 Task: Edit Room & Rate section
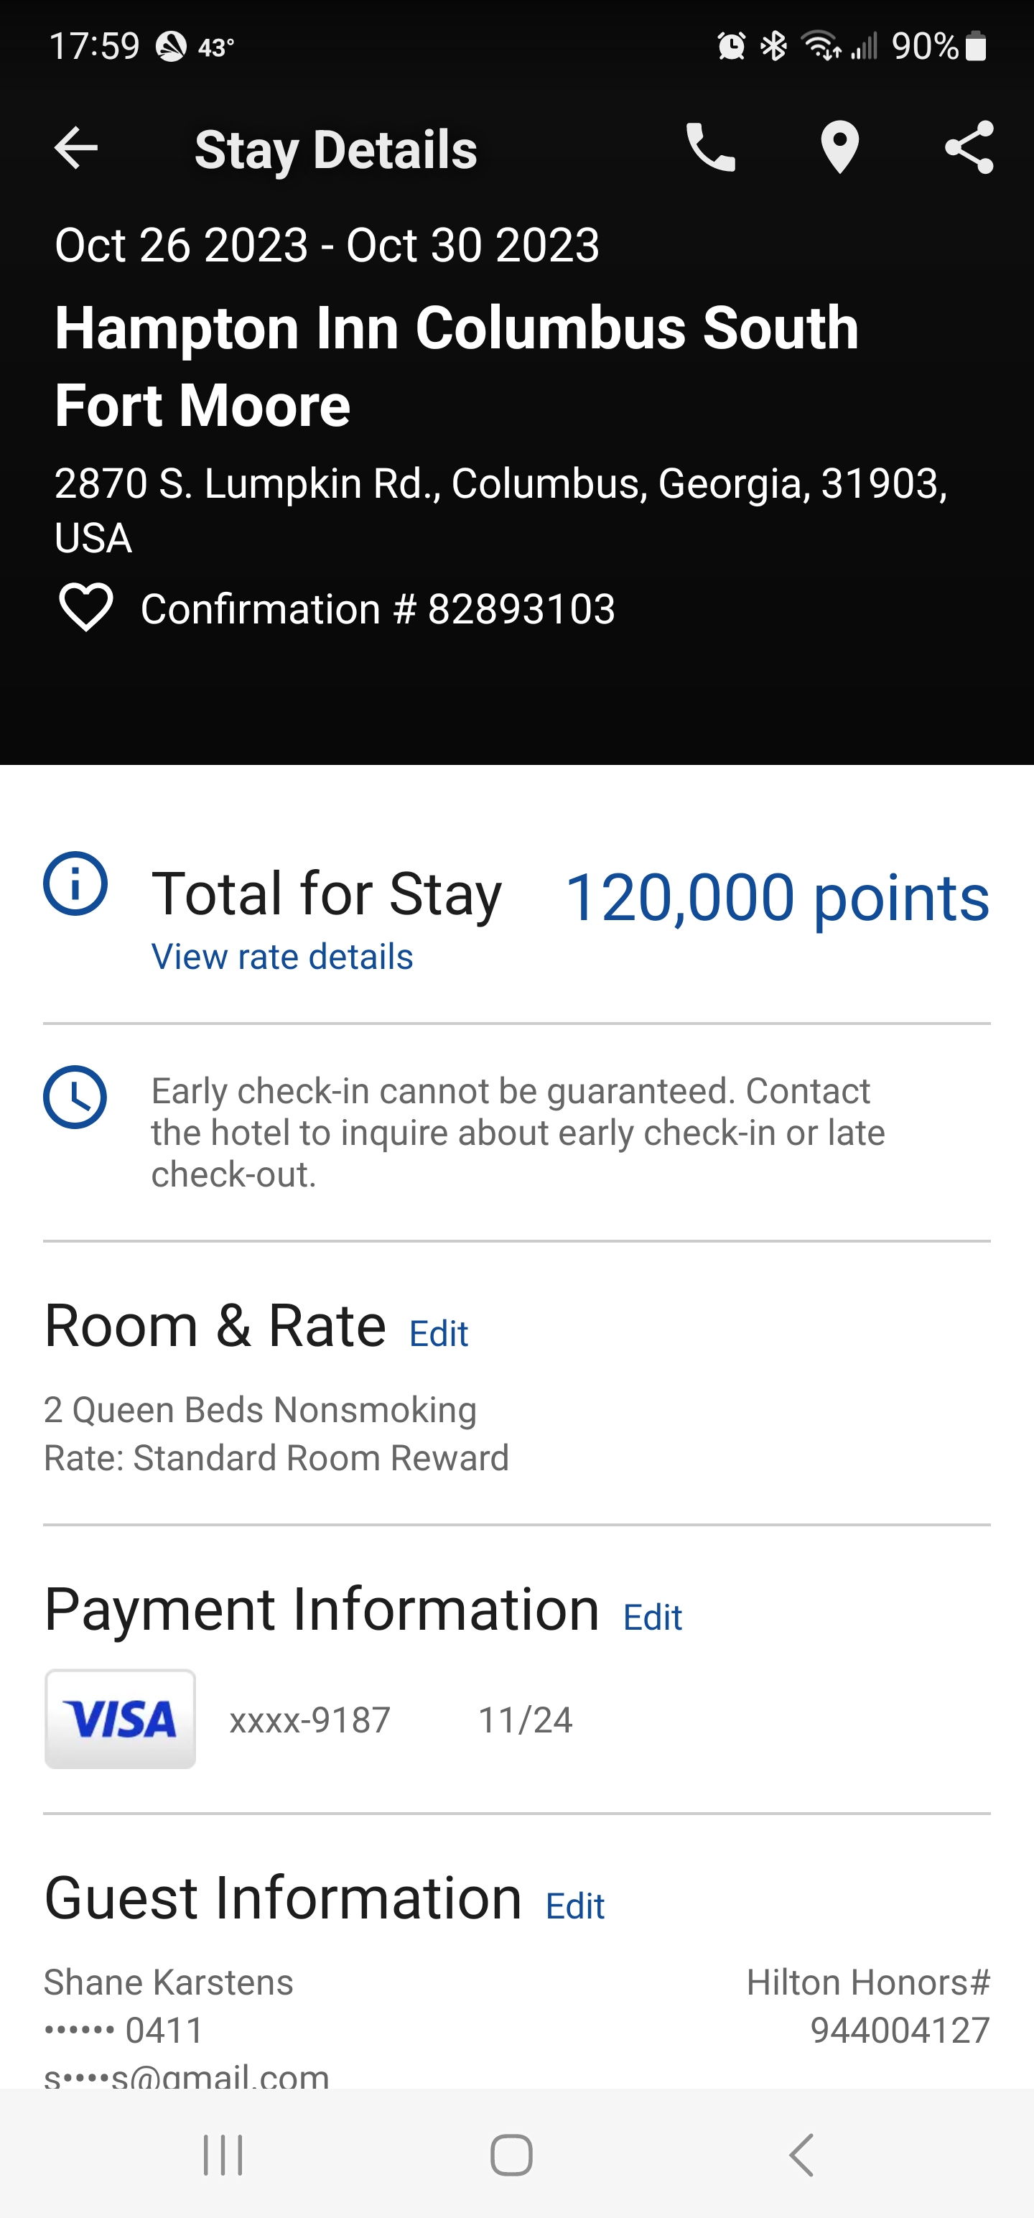pos(438,1334)
